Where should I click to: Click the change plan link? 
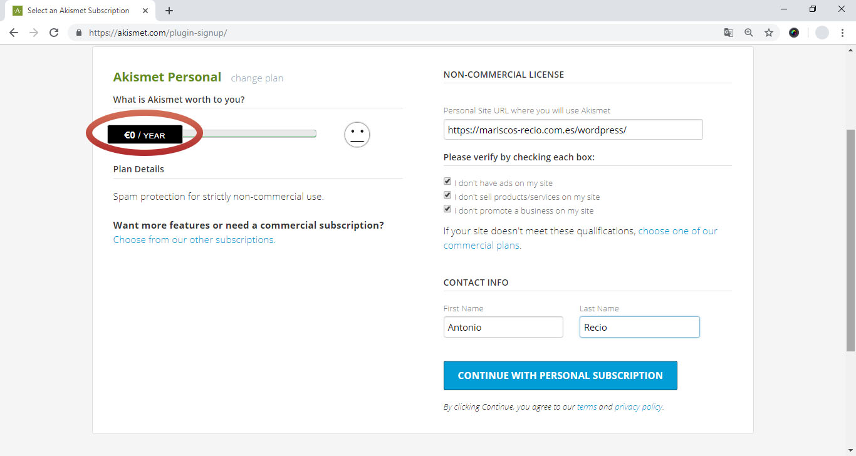(x=257, y=78)
